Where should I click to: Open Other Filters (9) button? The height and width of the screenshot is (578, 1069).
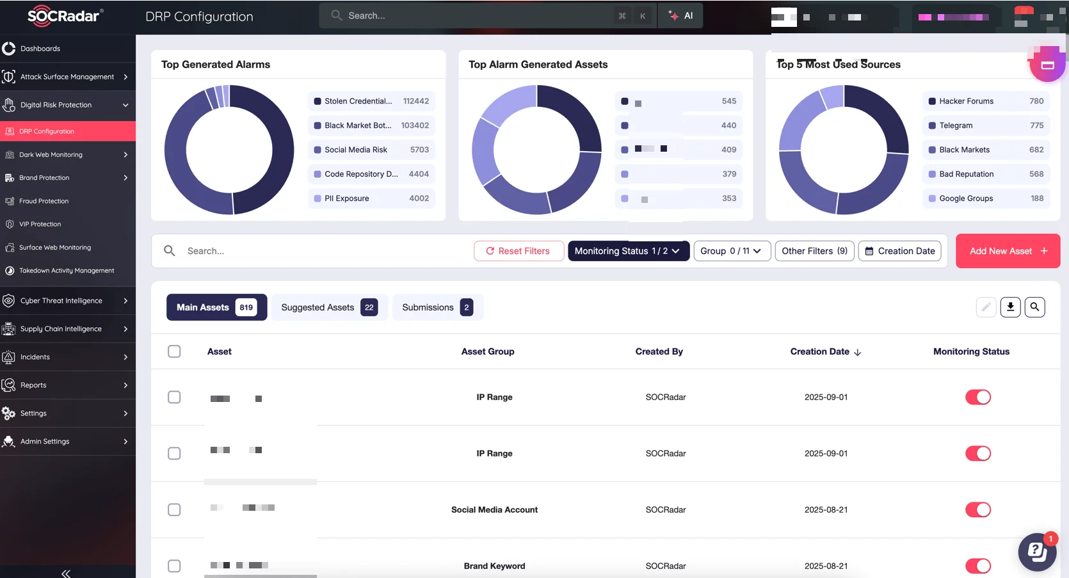[814, 251]
